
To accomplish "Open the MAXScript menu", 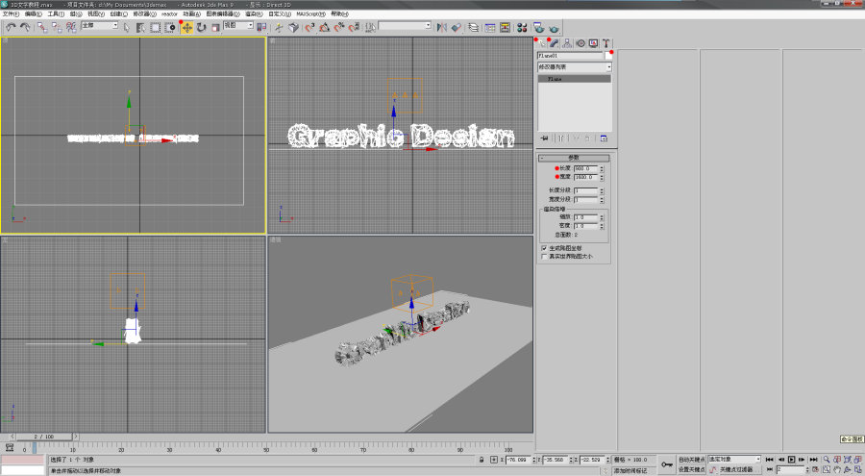I will click(309, 14).
